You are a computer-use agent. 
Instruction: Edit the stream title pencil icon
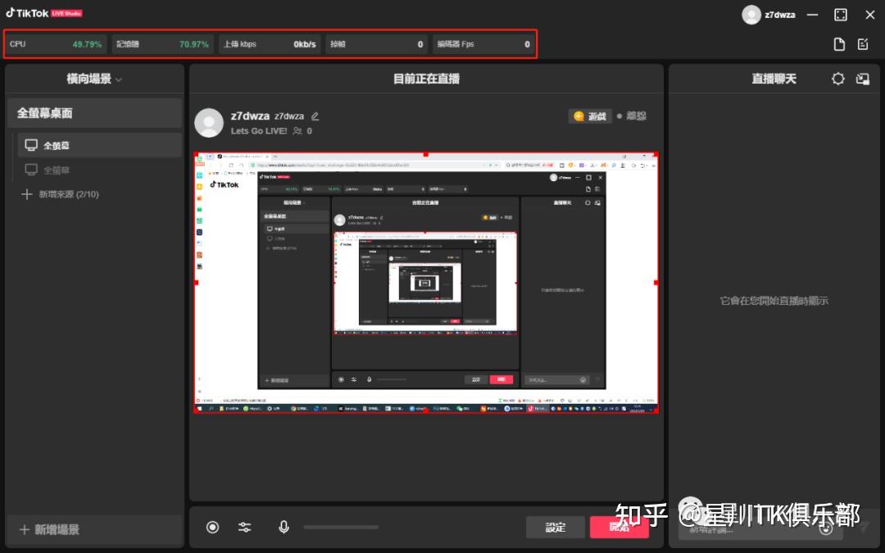[x=315, y=116]
